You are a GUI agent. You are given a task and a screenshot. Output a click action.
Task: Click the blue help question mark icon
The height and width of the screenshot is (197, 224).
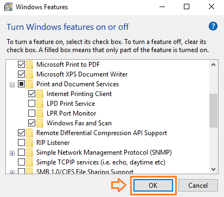tap(213, 27)
